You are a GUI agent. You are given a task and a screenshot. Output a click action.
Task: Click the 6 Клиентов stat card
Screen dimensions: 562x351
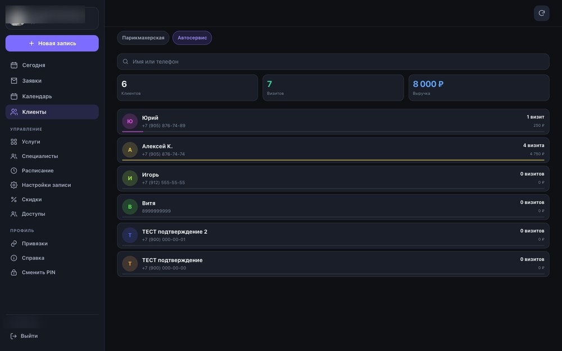pos(188,88)
